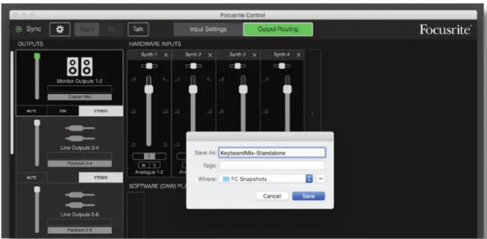This screenshot has height=239, width=487.
Task: Click the Synth 2 channel name
Action: (193, 55)
